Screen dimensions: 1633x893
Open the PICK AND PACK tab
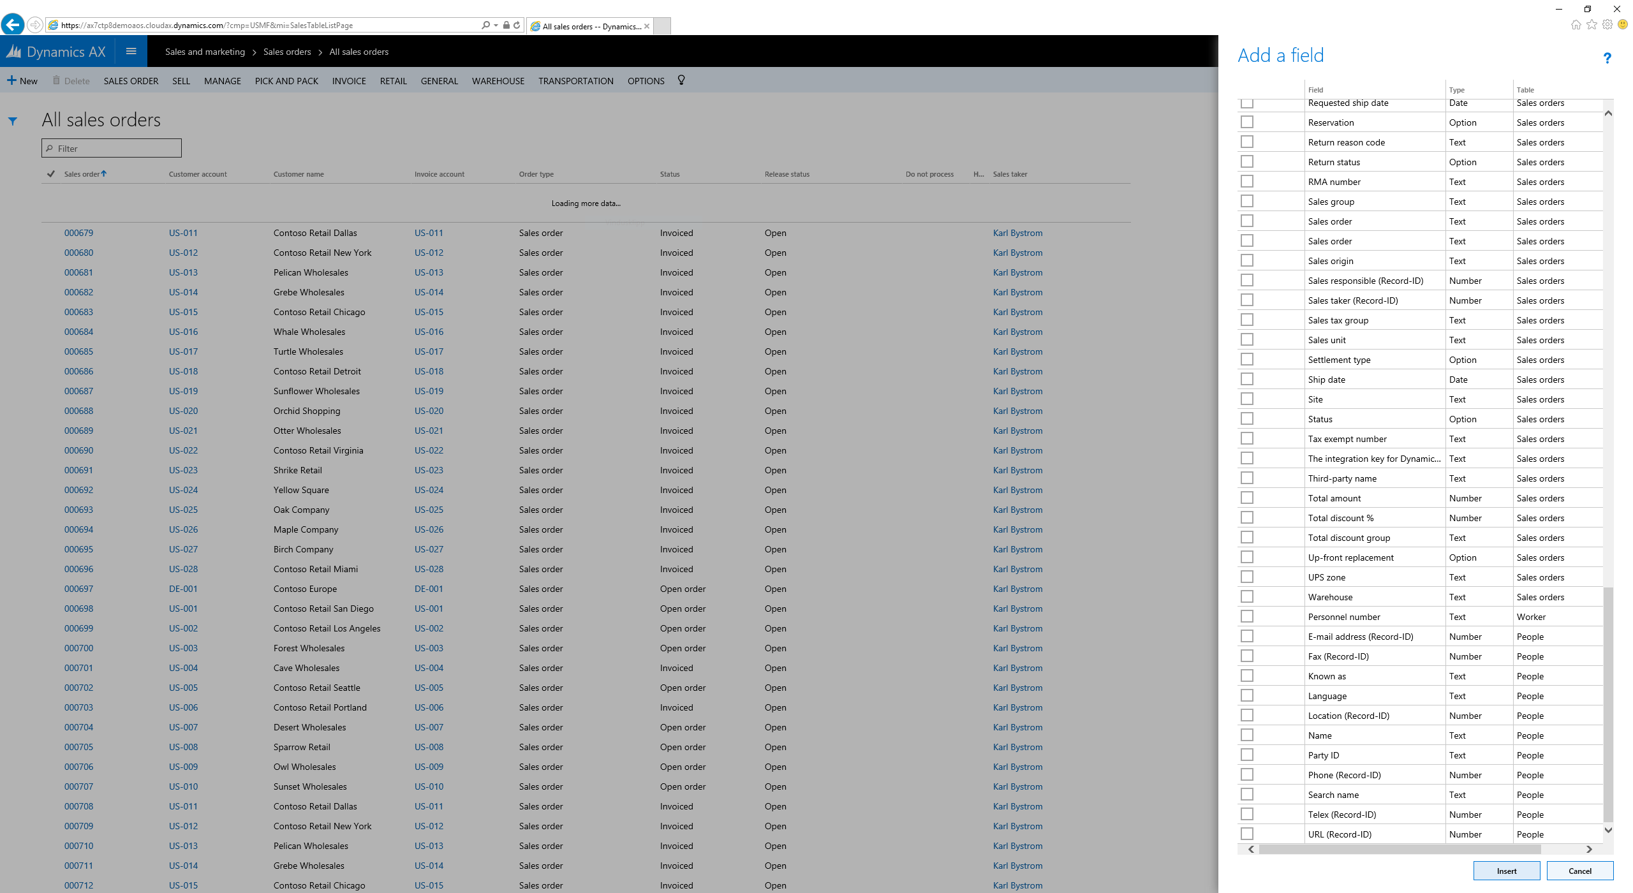286,81
